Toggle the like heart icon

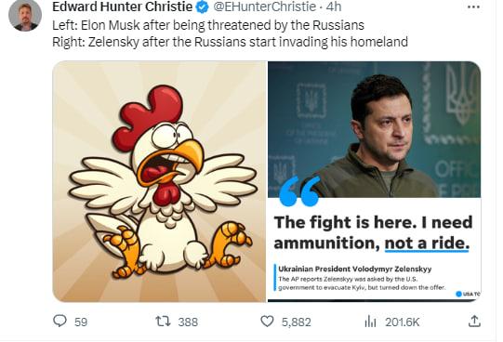[x=267, y=322]
